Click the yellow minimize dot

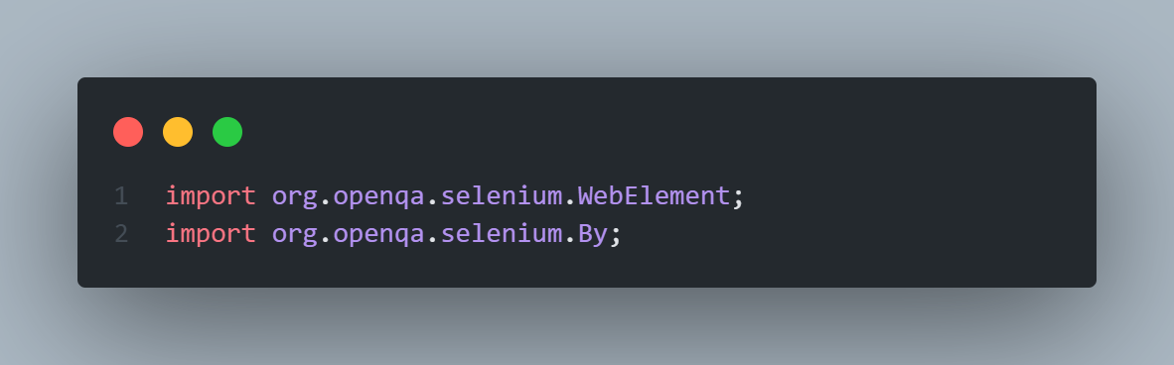[178, 132]
